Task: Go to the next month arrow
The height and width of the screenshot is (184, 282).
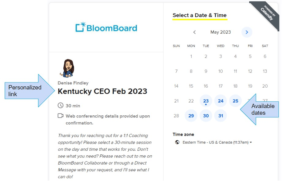Action: pos(246,32)
